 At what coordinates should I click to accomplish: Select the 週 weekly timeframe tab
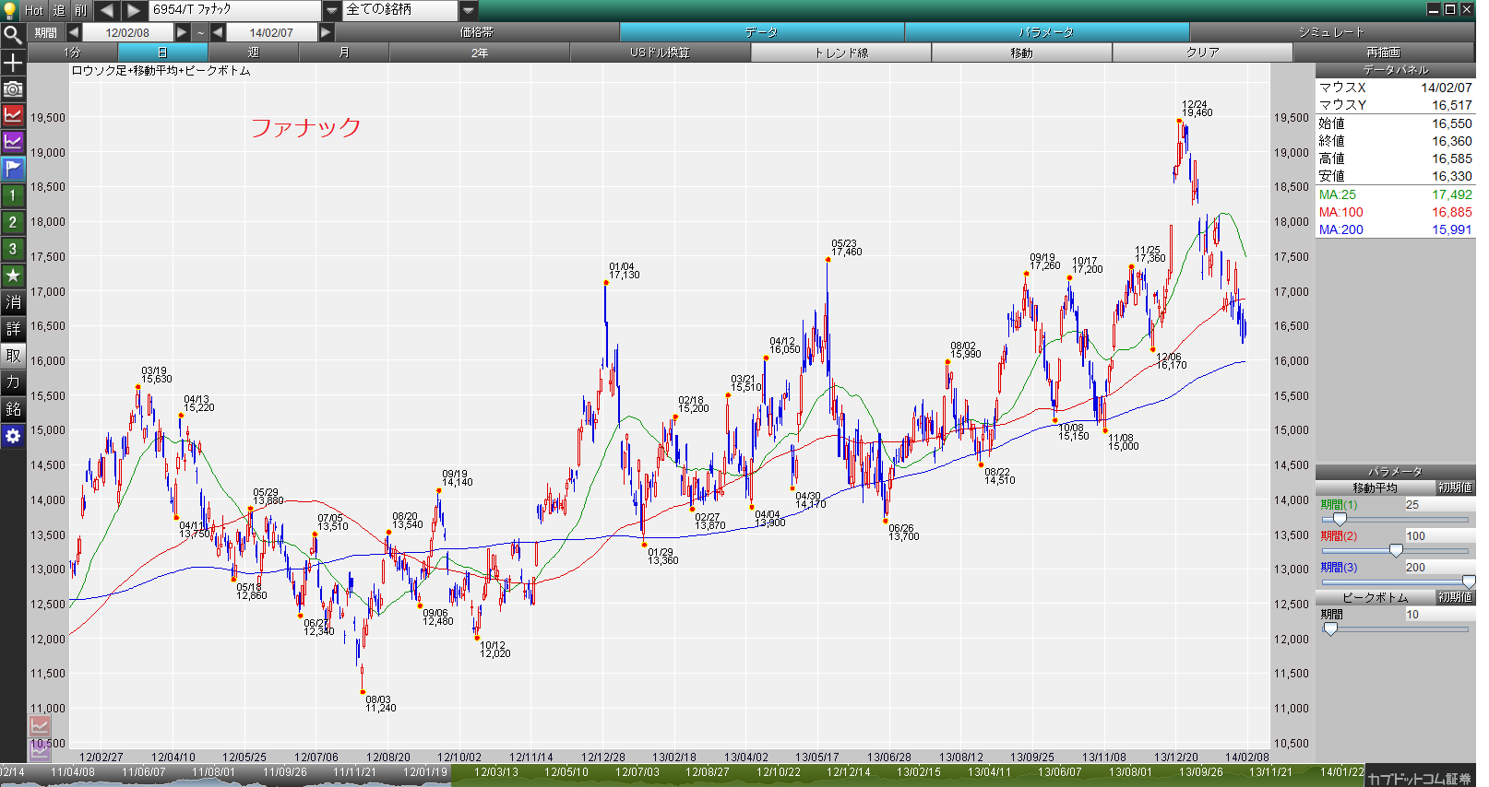point(254,53)
